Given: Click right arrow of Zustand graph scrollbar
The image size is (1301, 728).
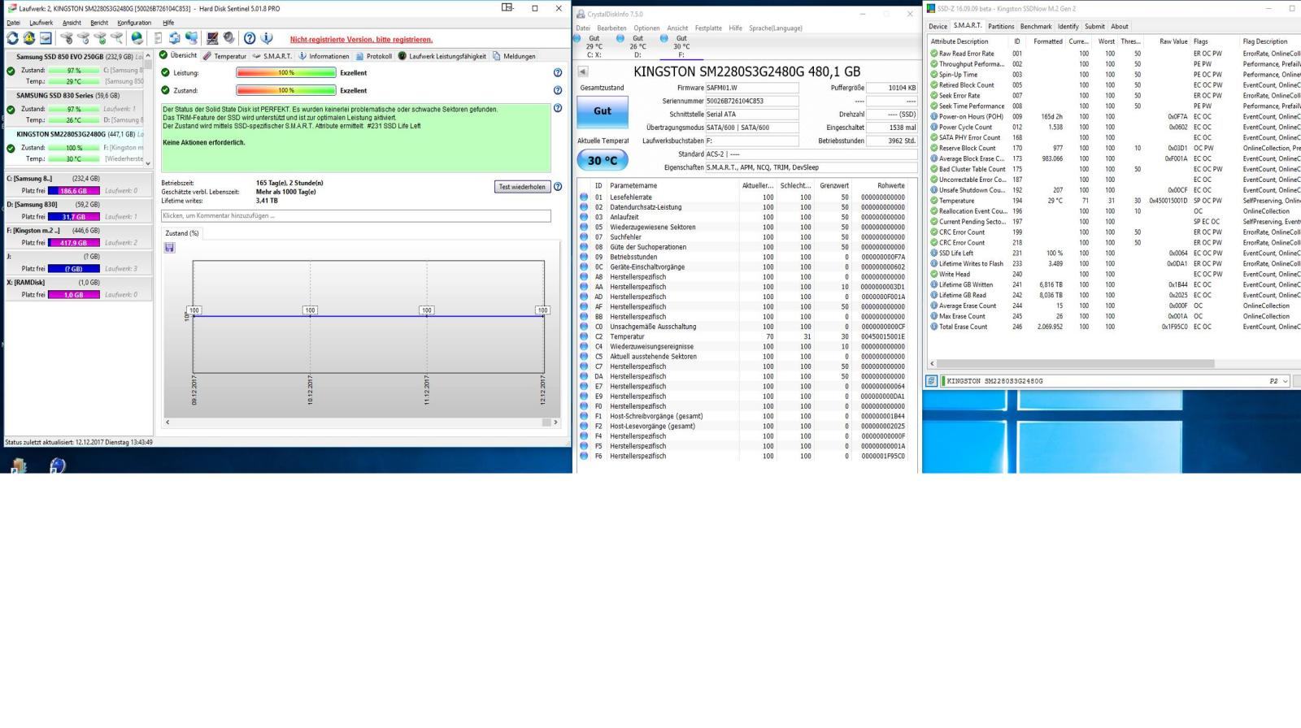Looking at the screenshot, I should click(555, 422).
